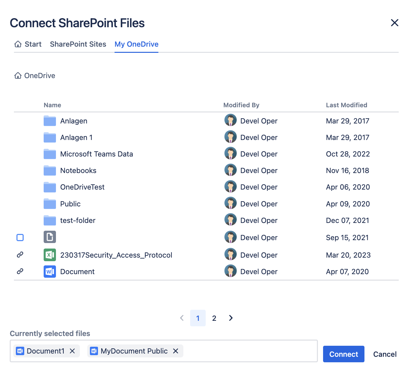Viewport: 412px width, 372px height.
Task: Switch to the Start tab
Action: tap(28, 44)
